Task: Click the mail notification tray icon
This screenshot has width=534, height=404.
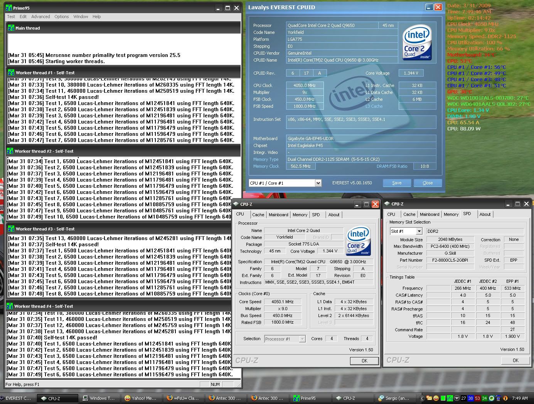Action: pos(429,398)
